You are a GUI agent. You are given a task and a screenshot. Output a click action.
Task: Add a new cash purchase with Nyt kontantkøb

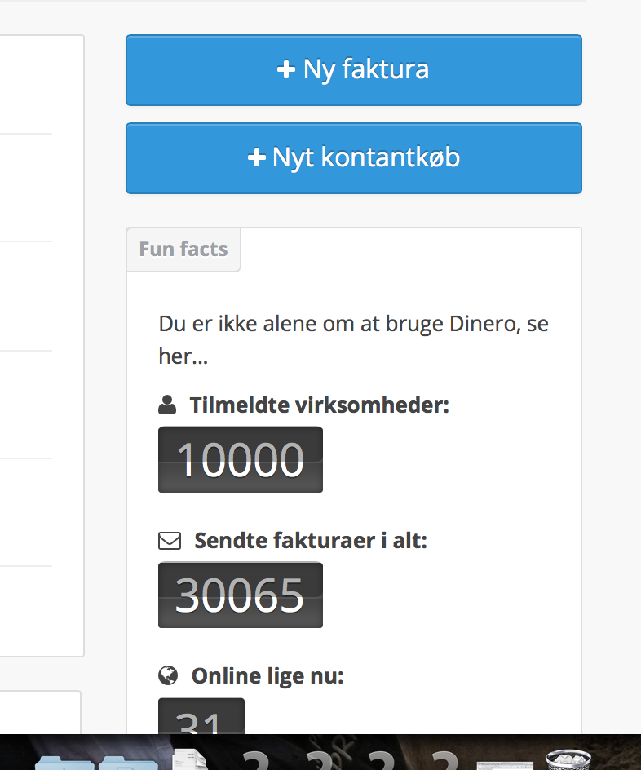click(x=354, y=157)
